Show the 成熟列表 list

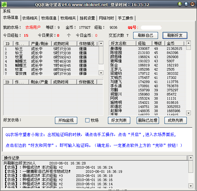pyautogui.click(x=176, y=120)
